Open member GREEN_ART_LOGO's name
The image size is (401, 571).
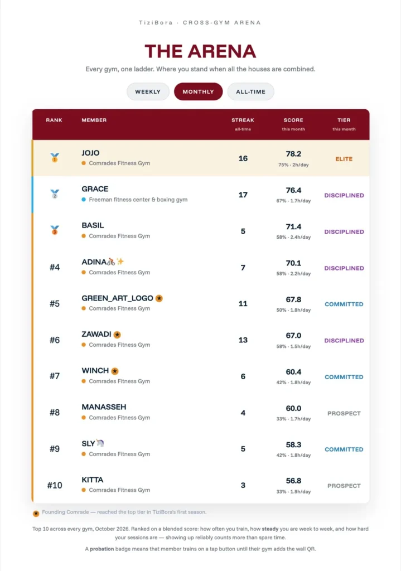[x=117, y=298]
